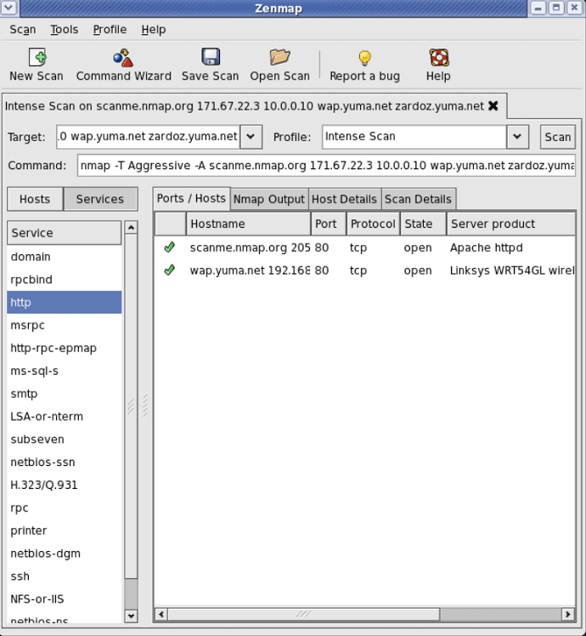Switch to the Nmap Output tab
This screenshot has height=636, width=586.
tap(269, 199)
